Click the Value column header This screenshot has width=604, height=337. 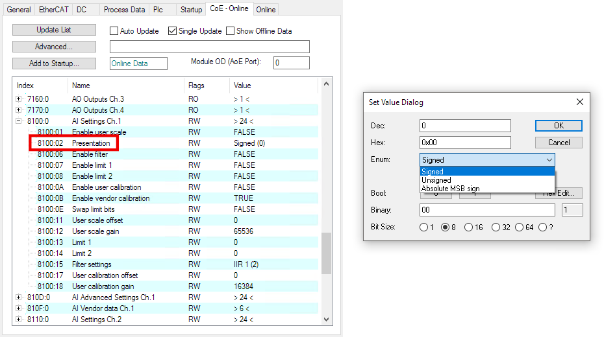[274, 86]
